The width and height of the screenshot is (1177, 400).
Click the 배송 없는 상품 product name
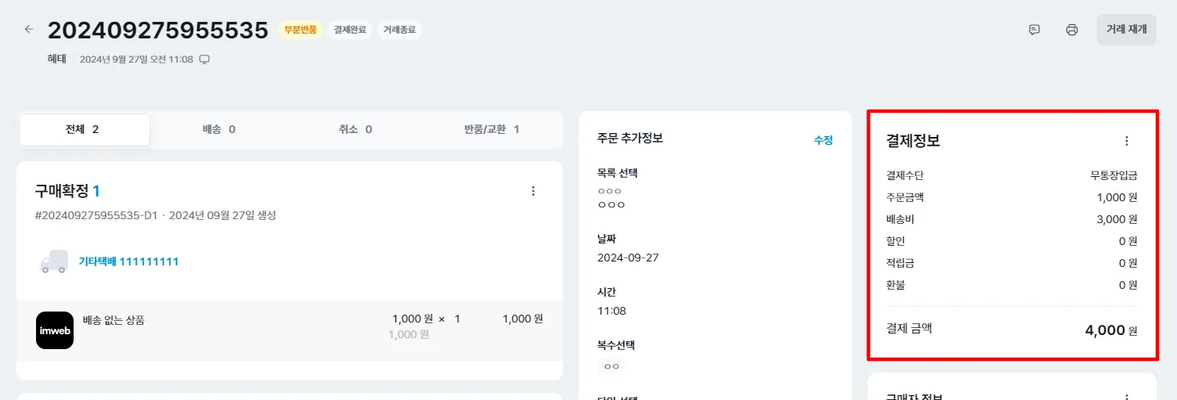pos(114,319)
